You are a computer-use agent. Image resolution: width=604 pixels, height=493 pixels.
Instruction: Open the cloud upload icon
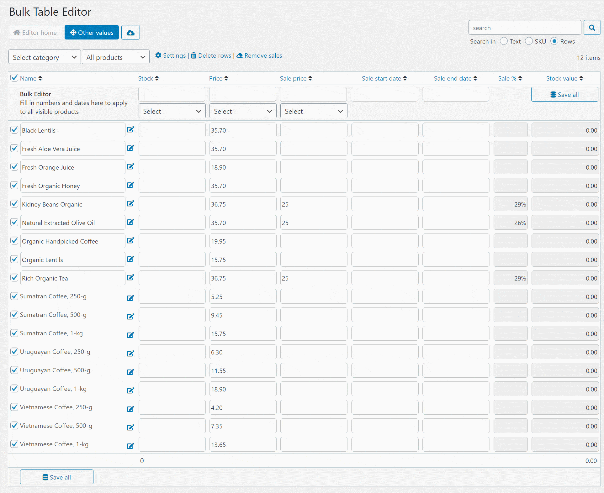click(130, 32)
